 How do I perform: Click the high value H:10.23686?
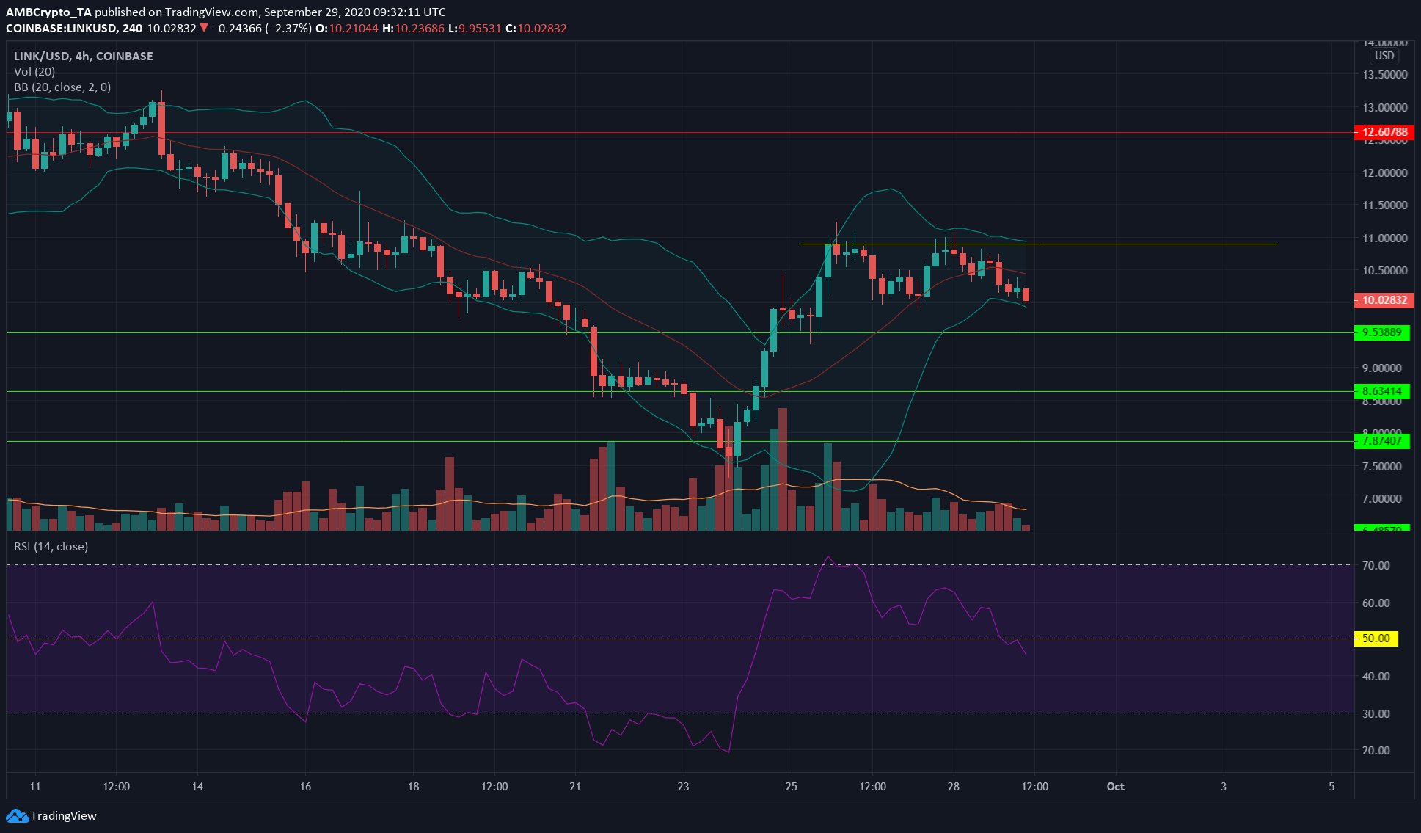[414, 28]
